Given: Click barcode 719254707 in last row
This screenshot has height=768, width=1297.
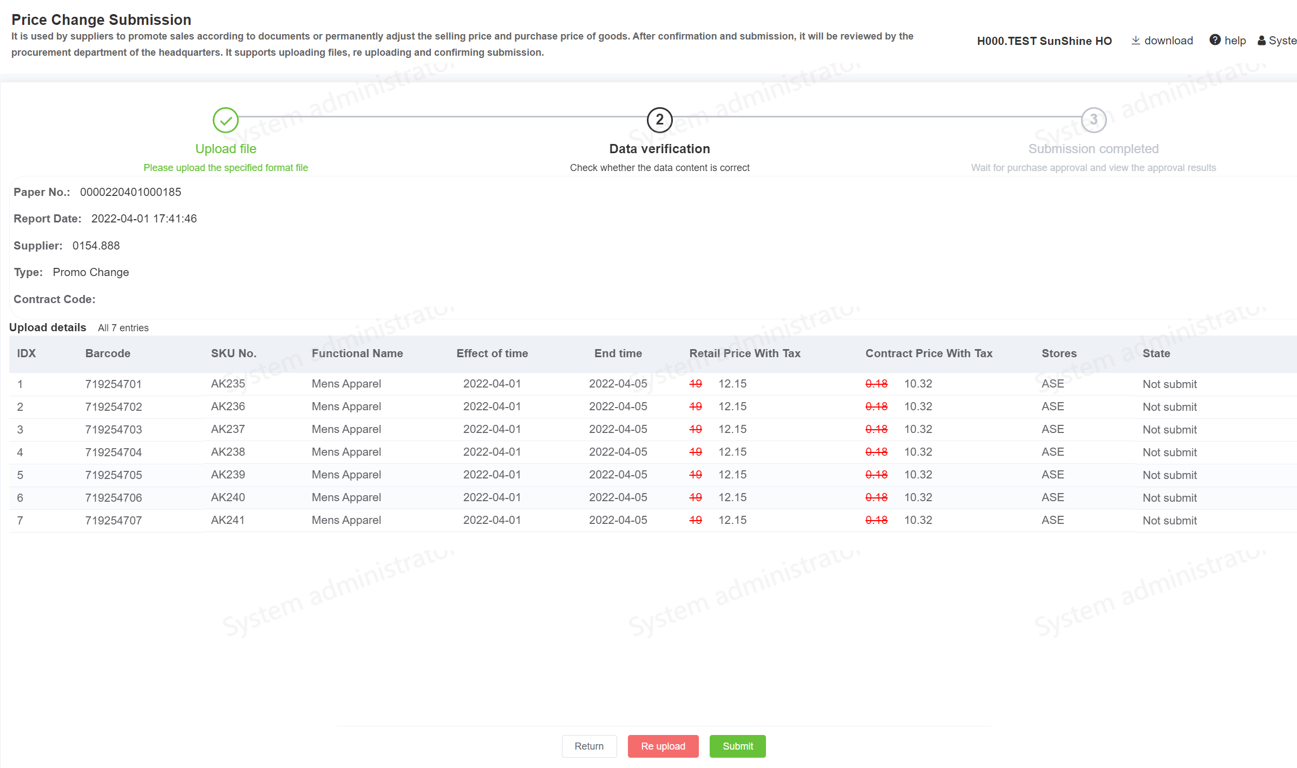Looking at the screenshot, I should click(113, 521).
